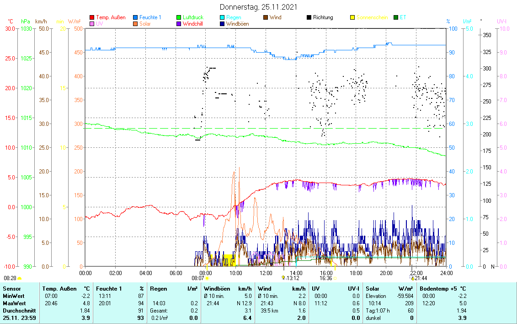Select the brown Wind legend marker

click(x=266, y=17)
